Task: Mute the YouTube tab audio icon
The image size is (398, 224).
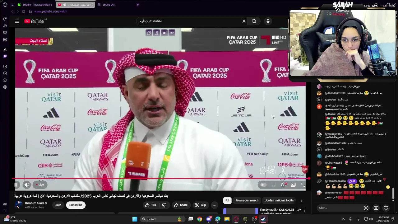Action: coord(65,5)
